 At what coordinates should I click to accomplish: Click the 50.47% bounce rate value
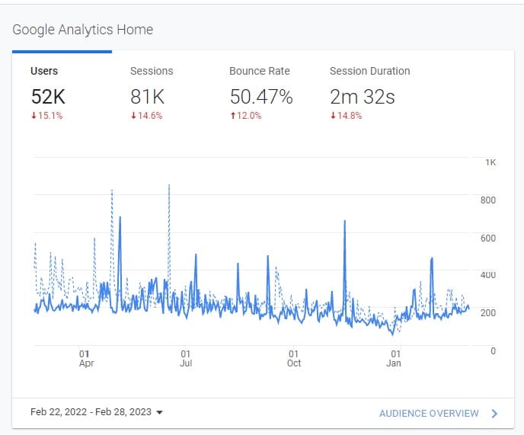[261, 97]
